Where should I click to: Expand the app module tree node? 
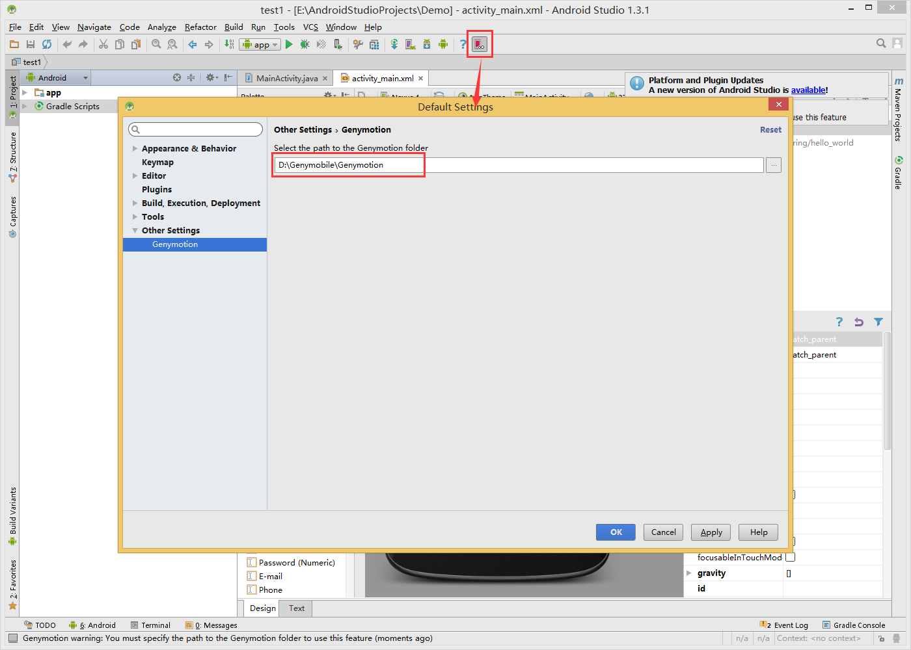(25, 93)
